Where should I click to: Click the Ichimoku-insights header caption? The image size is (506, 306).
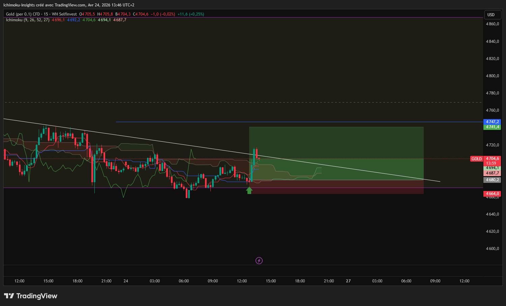point(69,5)
